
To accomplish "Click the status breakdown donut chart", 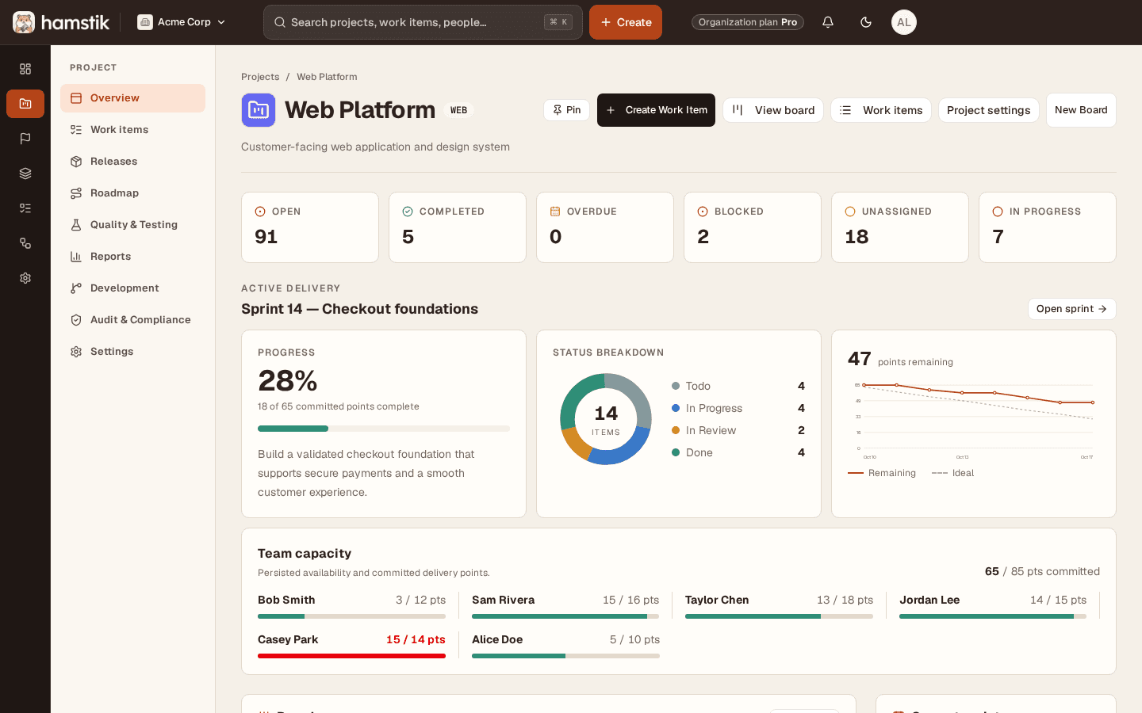I will pyautogui.click(x=606, y=419).
